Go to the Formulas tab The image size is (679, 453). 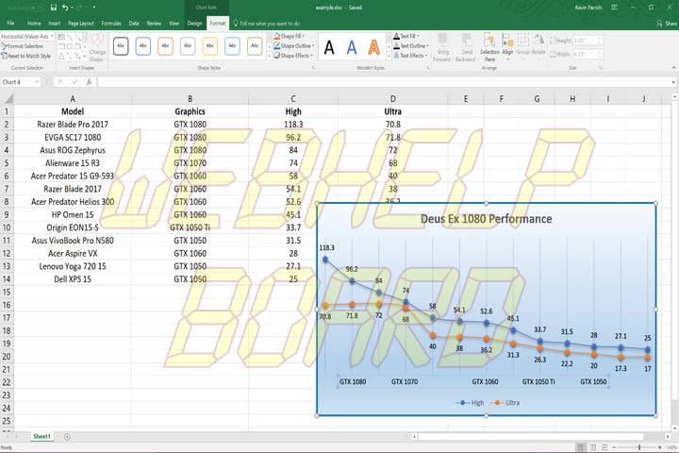point(111,23)
